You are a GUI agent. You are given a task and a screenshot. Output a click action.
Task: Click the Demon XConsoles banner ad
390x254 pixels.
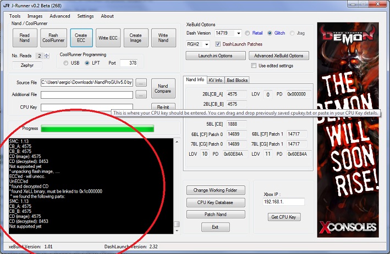(x=348, y=129)
